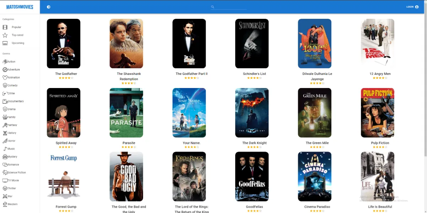
Task: Click the star rating under Spirited Away
Action: click(x=66, y=147)
